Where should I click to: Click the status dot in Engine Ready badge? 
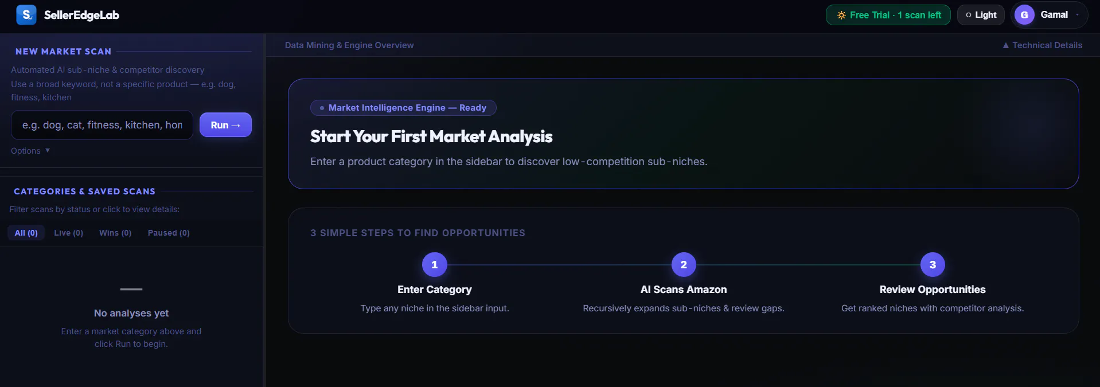(x=322, y=108)
